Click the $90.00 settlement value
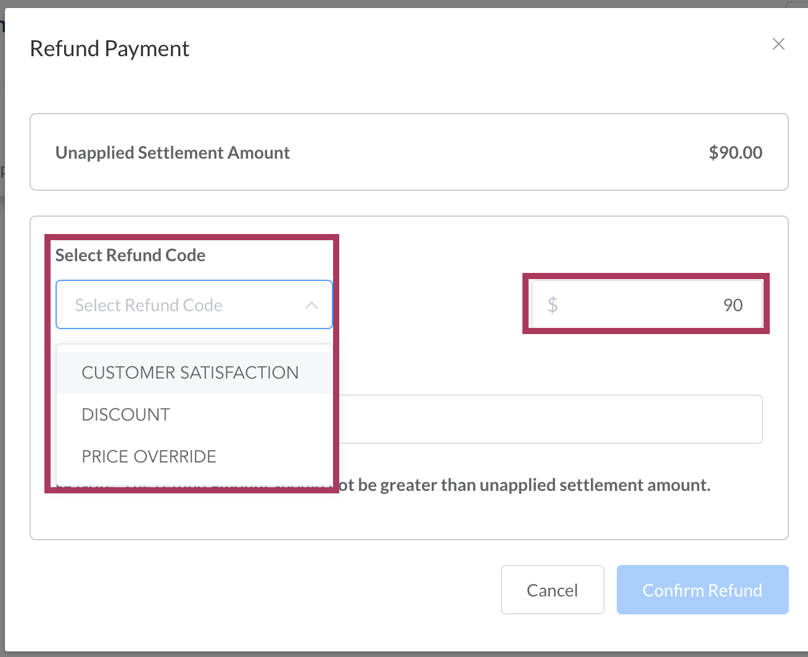 (x=735, y=153)
